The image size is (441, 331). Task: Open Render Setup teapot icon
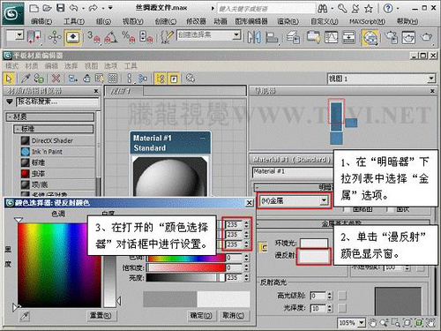click(392, 37)
